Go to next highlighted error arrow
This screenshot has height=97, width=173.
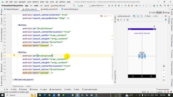(112, 16)
